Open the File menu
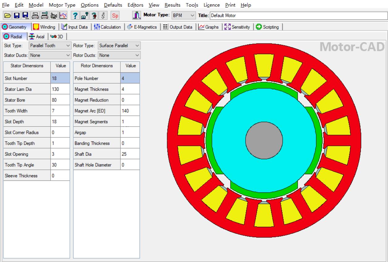This screenshot has height=262, width=388. (5, 5)
